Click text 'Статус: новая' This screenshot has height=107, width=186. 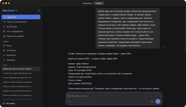point(75,80)
